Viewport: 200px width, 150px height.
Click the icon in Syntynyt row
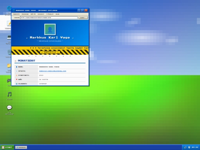click(x=17, y=75)
